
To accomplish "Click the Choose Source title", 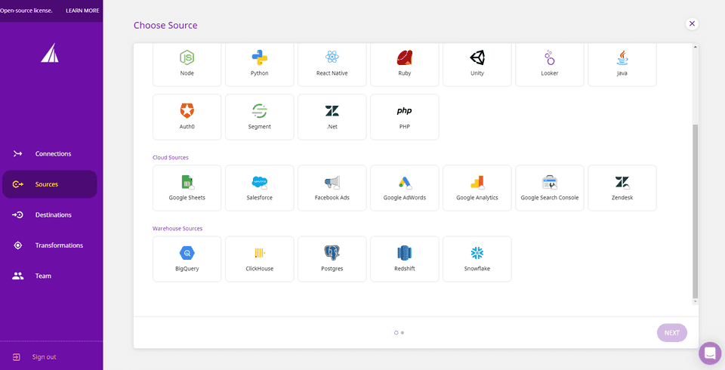I will pyautogui.click(x=165, y=26).
